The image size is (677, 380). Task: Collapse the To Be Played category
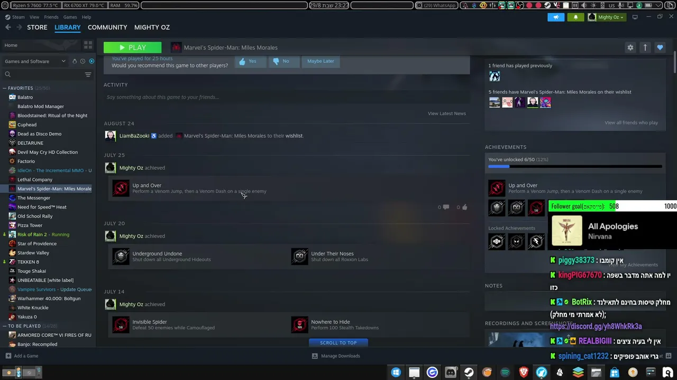[4, 326]
